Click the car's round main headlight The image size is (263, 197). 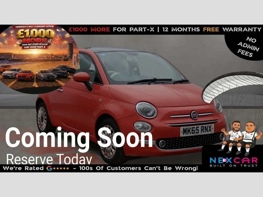point(146,110)
